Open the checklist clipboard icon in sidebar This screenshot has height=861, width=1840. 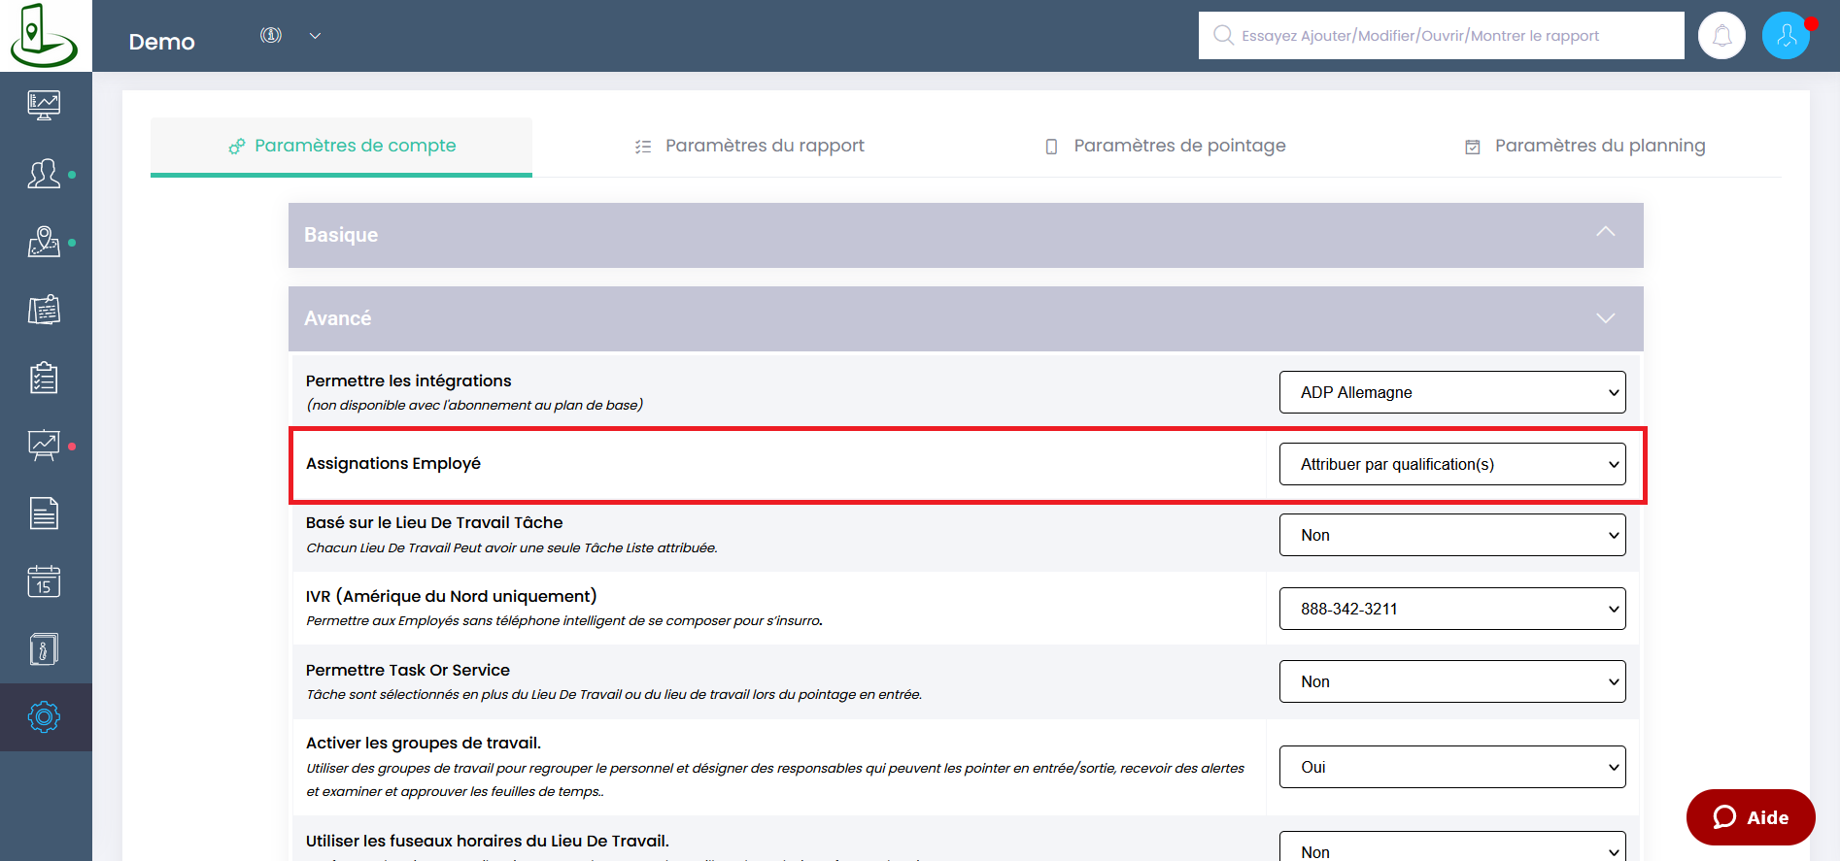coord(44,378)
